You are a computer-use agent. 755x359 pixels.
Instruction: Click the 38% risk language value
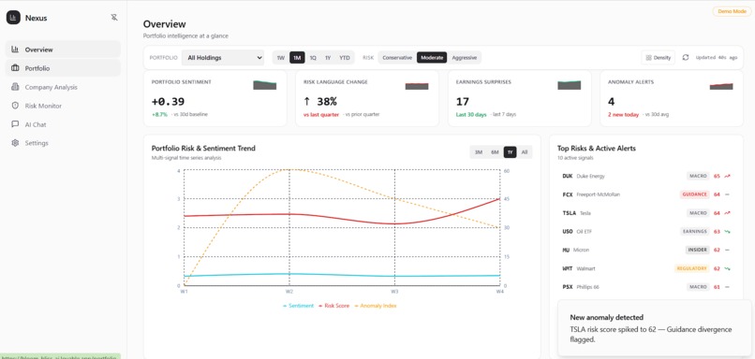click(320, 101)
